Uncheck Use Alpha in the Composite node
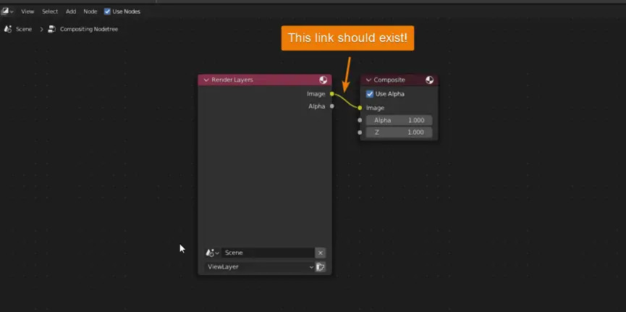 370,94
